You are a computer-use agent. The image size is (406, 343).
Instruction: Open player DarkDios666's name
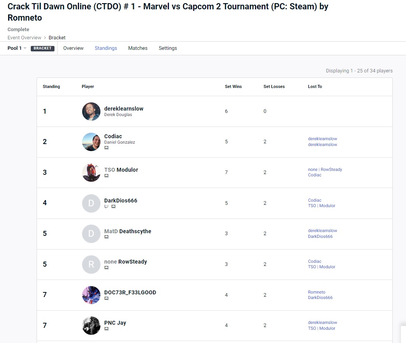coord(121,201)
